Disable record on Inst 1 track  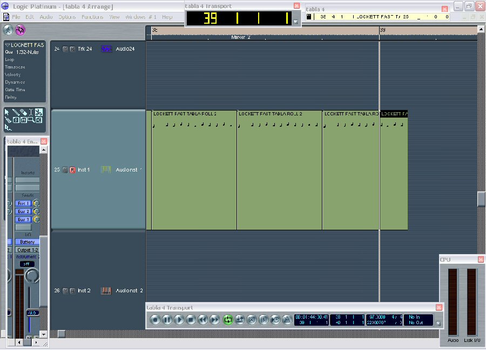(72, 170)
